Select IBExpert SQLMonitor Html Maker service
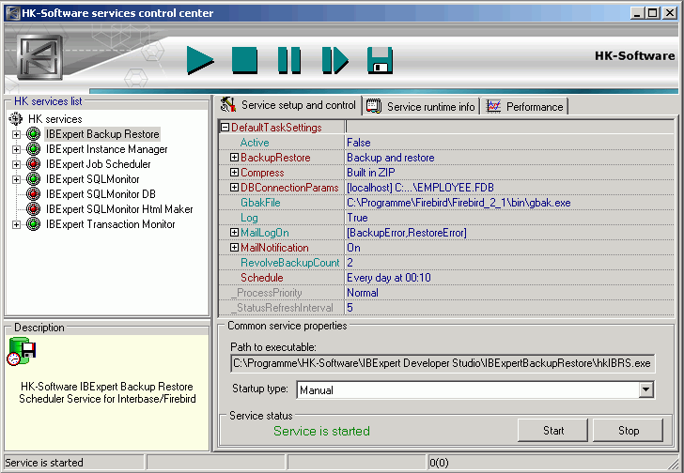 (119, 209)
